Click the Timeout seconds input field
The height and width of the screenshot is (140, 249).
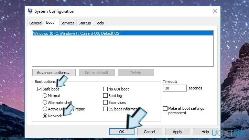click(175, 88)
